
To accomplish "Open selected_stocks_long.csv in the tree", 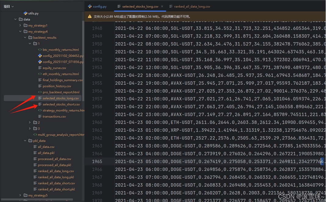I will coord(61,98).
